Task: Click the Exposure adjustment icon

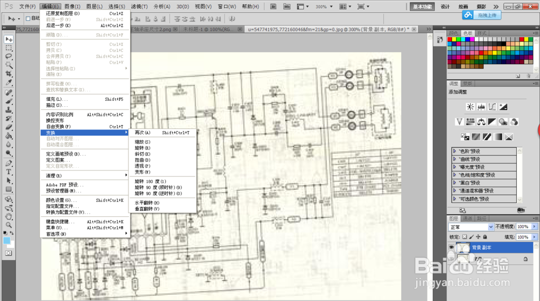Action: [503, 107]
